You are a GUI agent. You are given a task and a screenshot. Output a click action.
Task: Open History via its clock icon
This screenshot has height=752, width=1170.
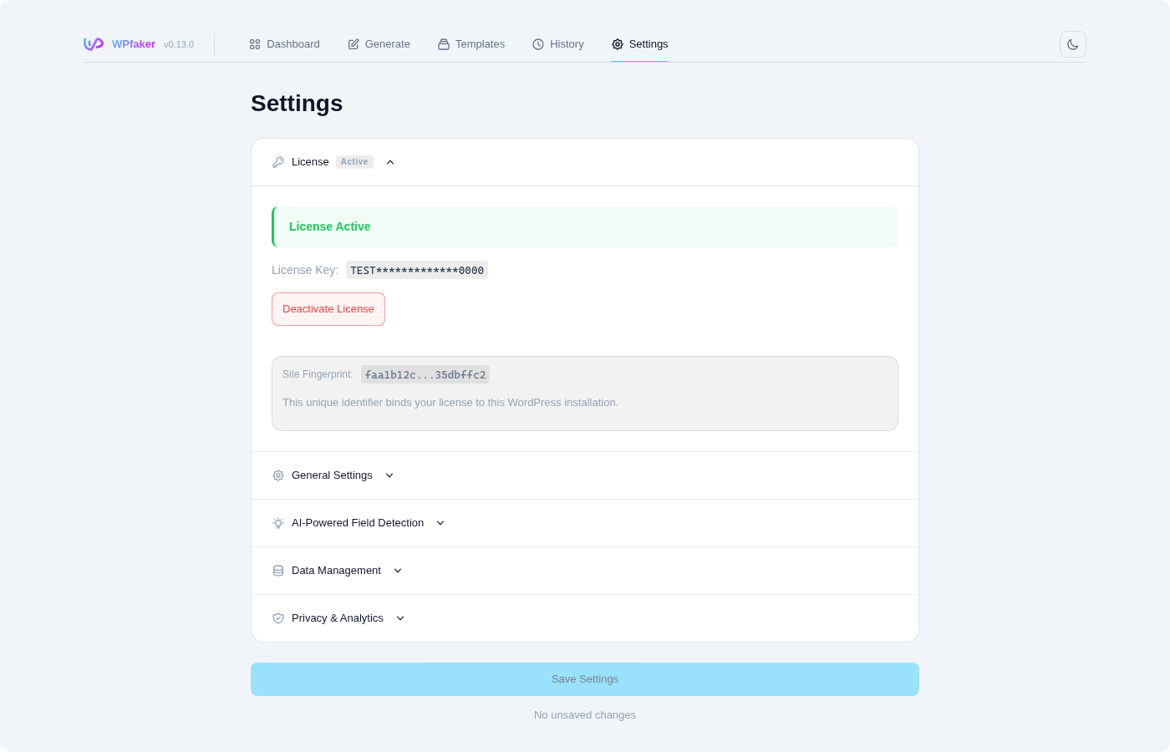[x=538, y=43]
